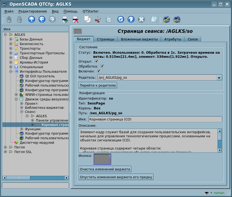Click the description box scroll down arrow

(x=220, y=150)
